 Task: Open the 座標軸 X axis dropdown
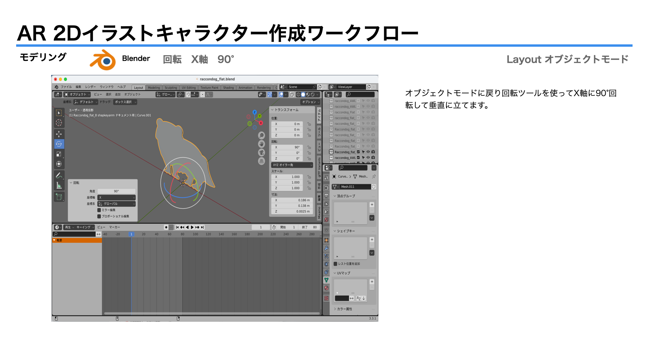pyautogui.click(x=116, y=198)
